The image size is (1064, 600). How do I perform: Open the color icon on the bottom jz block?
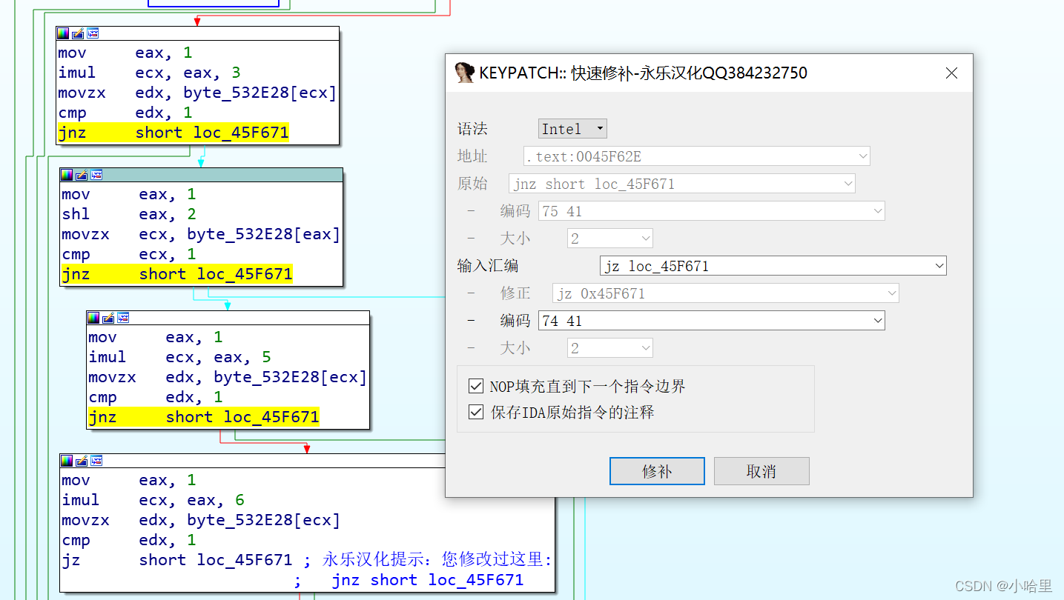[x=67, y=460]
